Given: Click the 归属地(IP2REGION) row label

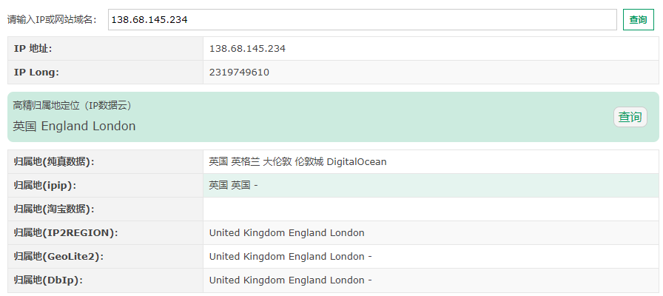Looking at the screenshot, I should [66, 232].
